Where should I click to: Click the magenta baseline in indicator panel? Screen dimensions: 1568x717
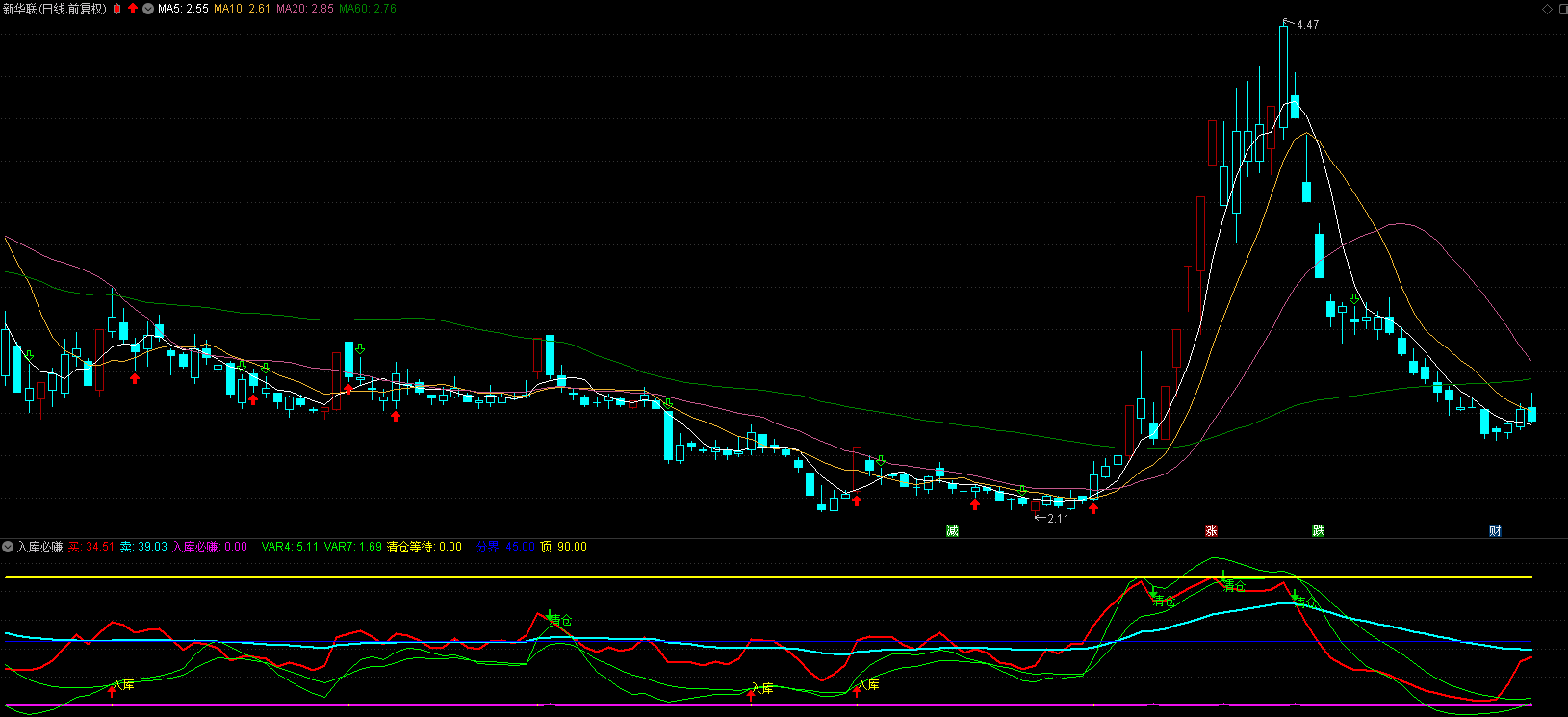pyautogui.click(x=768, y=705)
